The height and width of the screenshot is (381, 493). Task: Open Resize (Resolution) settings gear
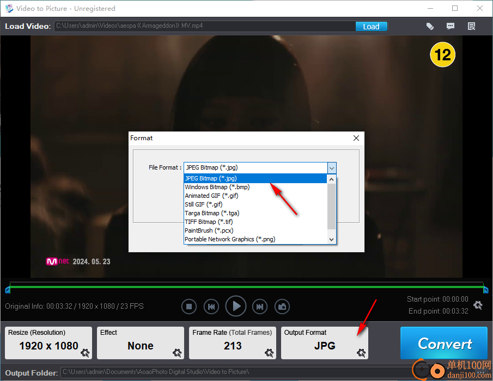point(85,353)
